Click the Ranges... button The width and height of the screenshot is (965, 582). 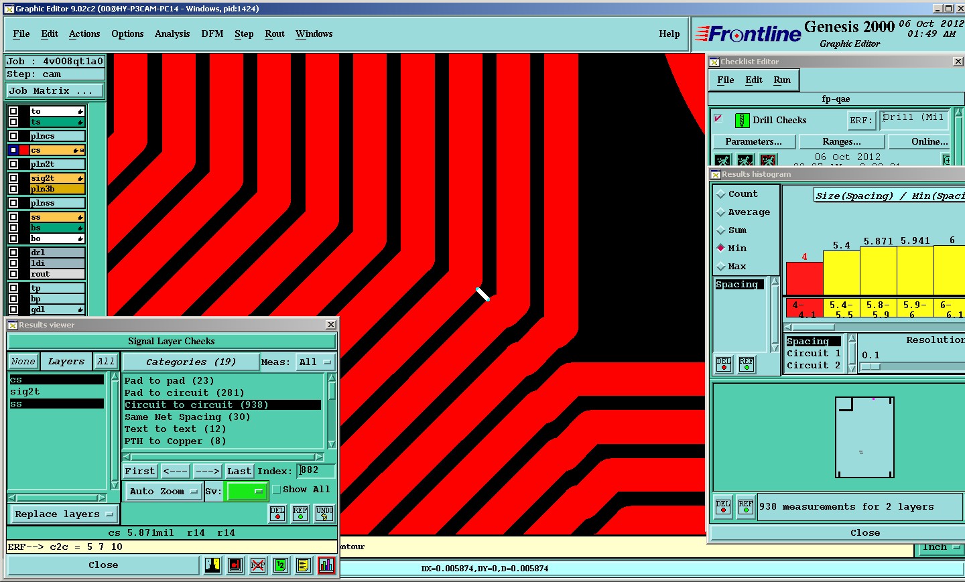[x=842, y=142]
